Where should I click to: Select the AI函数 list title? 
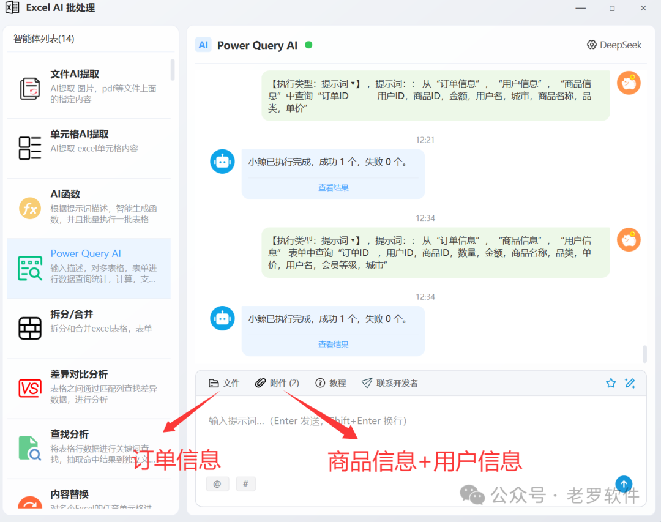tap(65, 194)
